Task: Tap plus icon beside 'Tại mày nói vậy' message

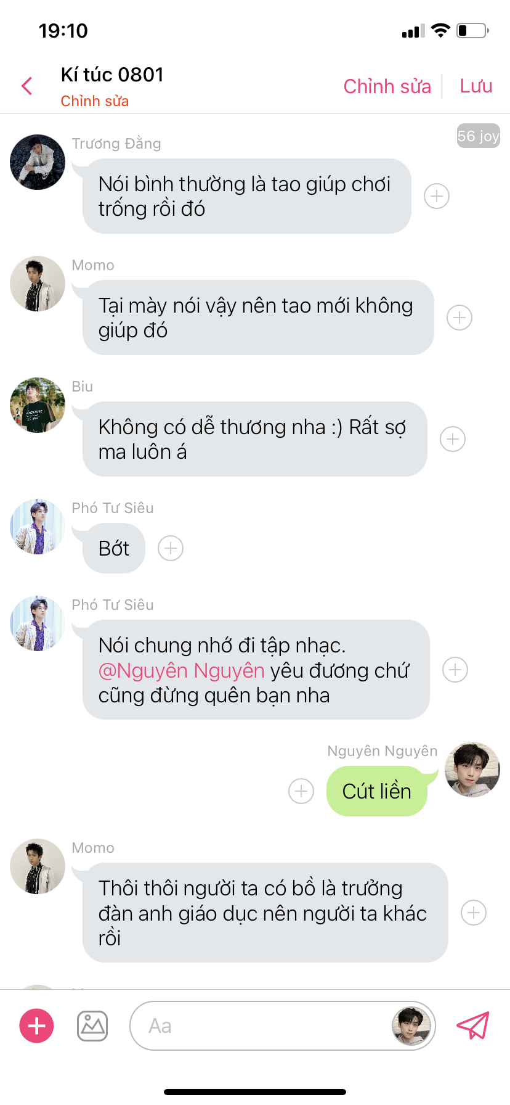Action: pyautogui.click(x=459, y=318)
